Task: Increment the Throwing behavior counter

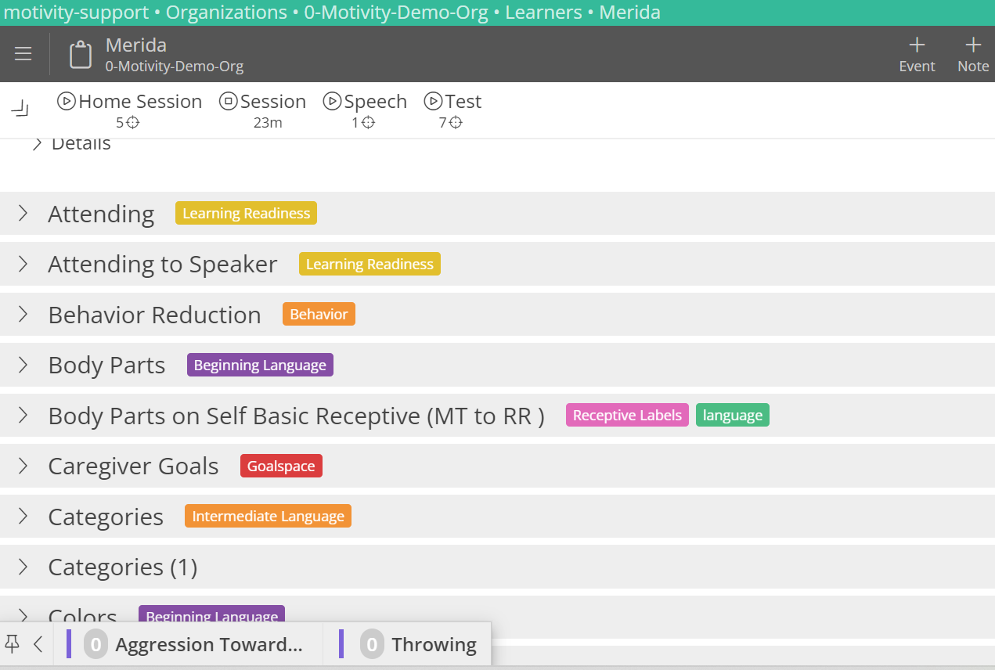Action: point(372,645)
